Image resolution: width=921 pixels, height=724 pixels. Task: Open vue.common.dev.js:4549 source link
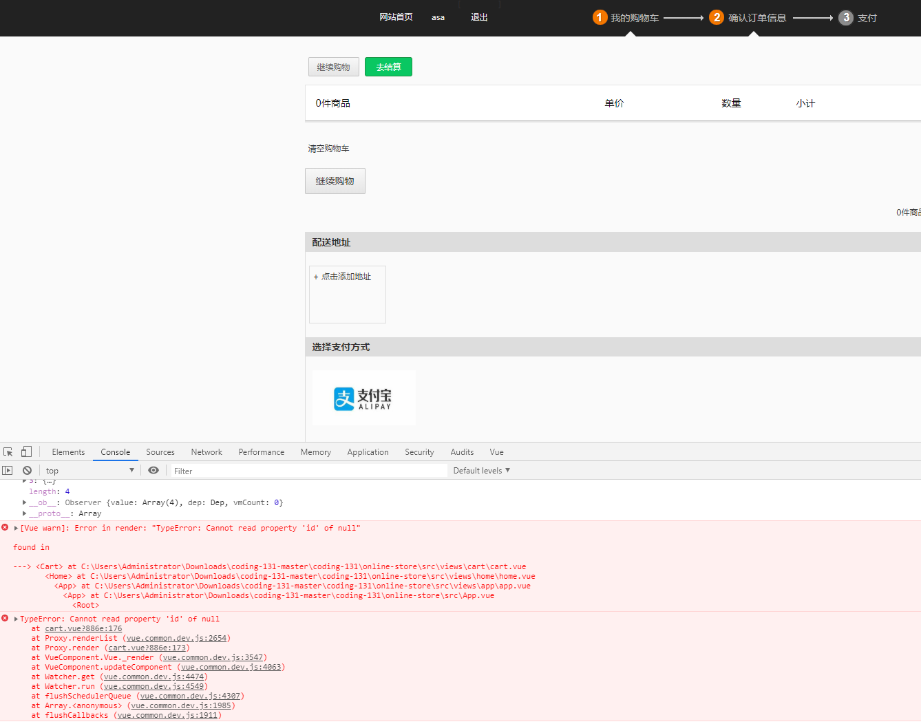[153, 687]
